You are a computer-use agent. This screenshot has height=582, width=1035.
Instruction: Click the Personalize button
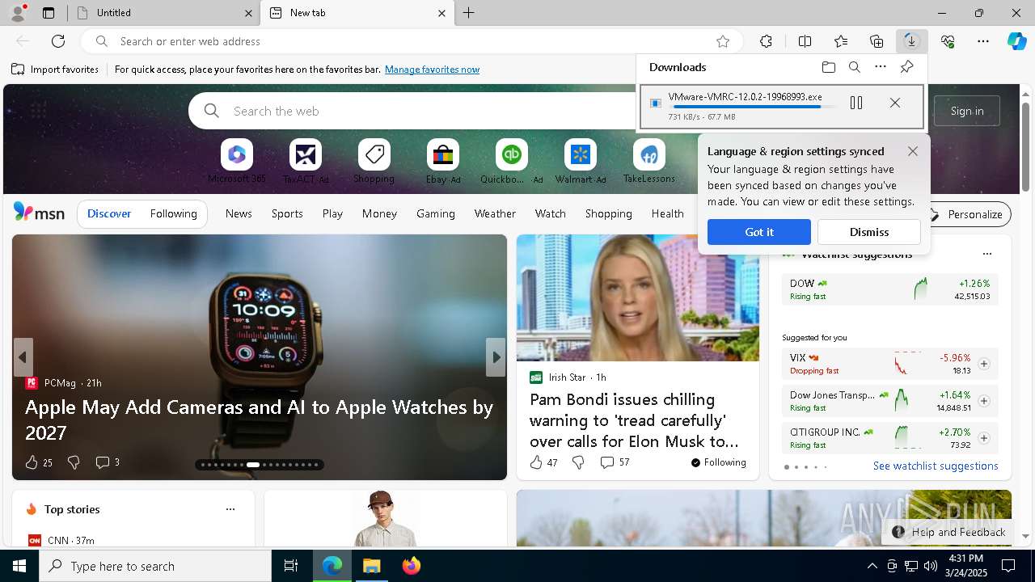coord(967,214)
